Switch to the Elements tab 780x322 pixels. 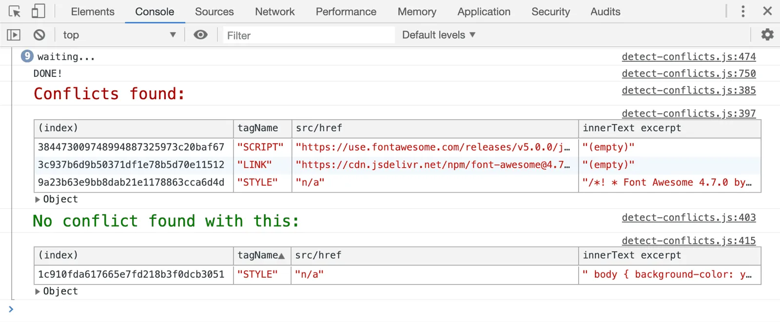click(93, 12)
